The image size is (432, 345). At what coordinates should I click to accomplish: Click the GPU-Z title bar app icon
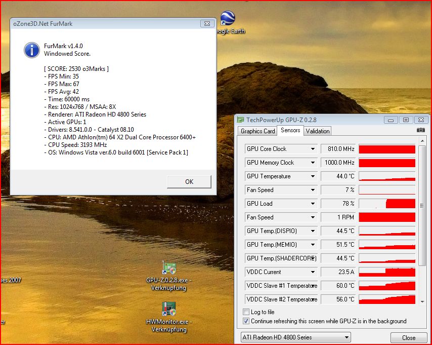coord(240,120)
